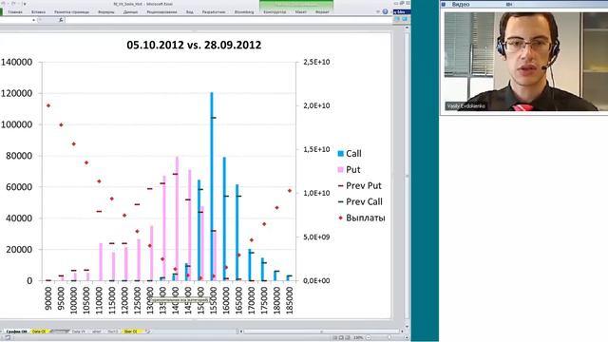Screen dimensions: 608x342
Task: Select the Put legend entry
Action: coord(349,169)
